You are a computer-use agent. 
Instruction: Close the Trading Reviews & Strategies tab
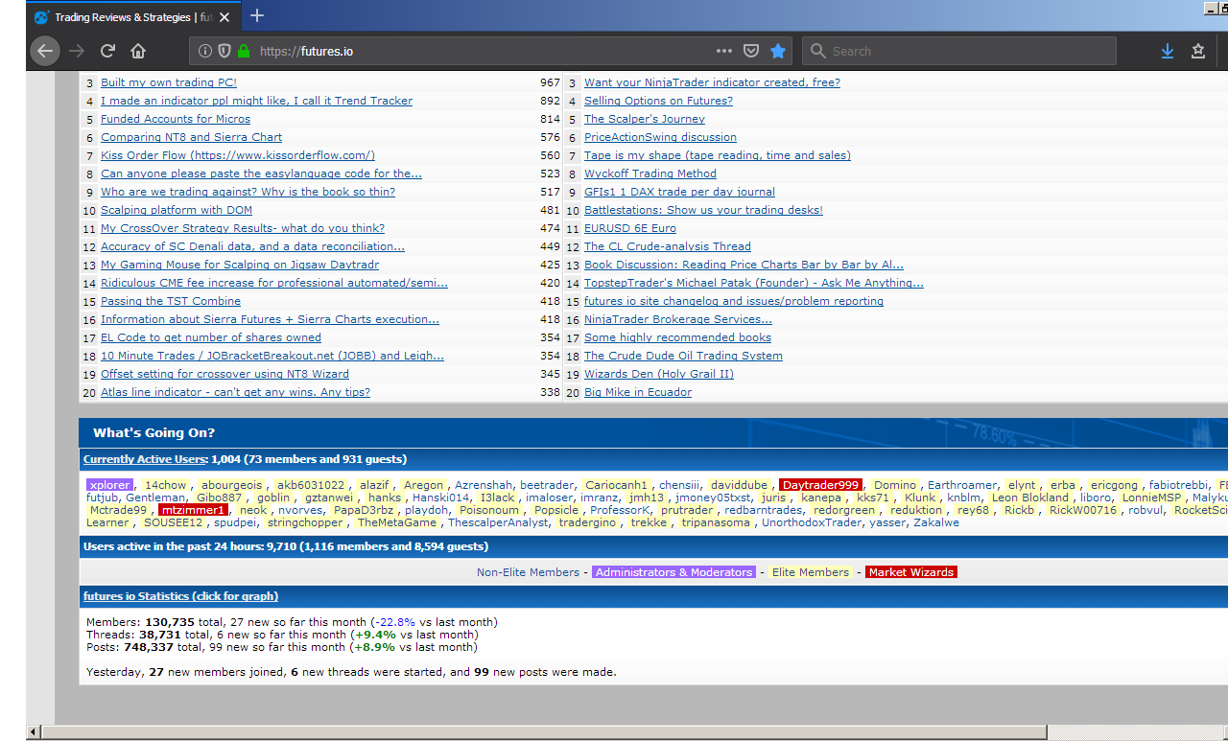click(225, 17)
